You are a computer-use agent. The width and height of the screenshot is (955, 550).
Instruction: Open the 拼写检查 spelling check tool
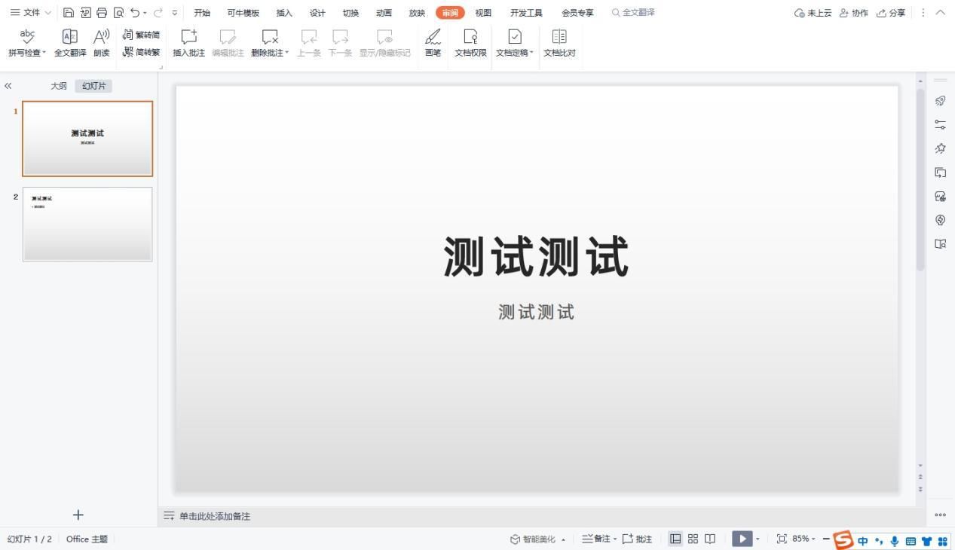pos(25,43)
